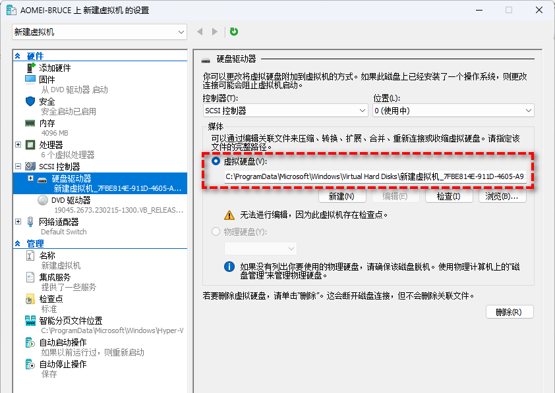Click the 19045.2673 DVD image filename

[119, 210]
